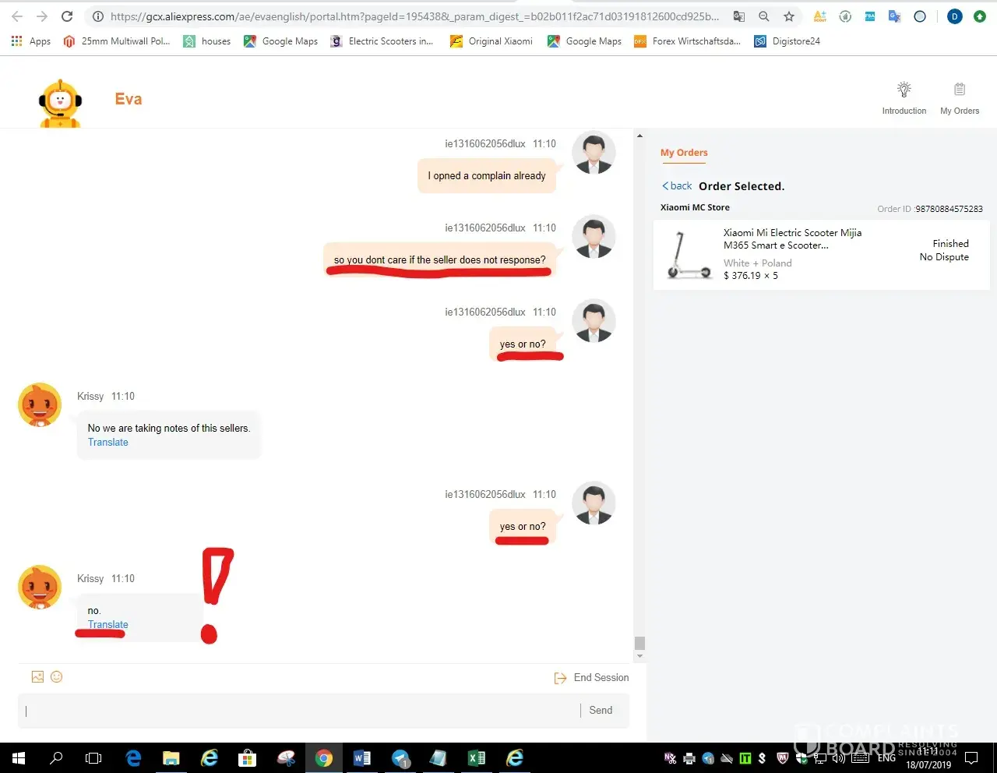View site information icon in address bar
Image resolution: width=997 pixels, height=773 pixels.
pos(98,16)
